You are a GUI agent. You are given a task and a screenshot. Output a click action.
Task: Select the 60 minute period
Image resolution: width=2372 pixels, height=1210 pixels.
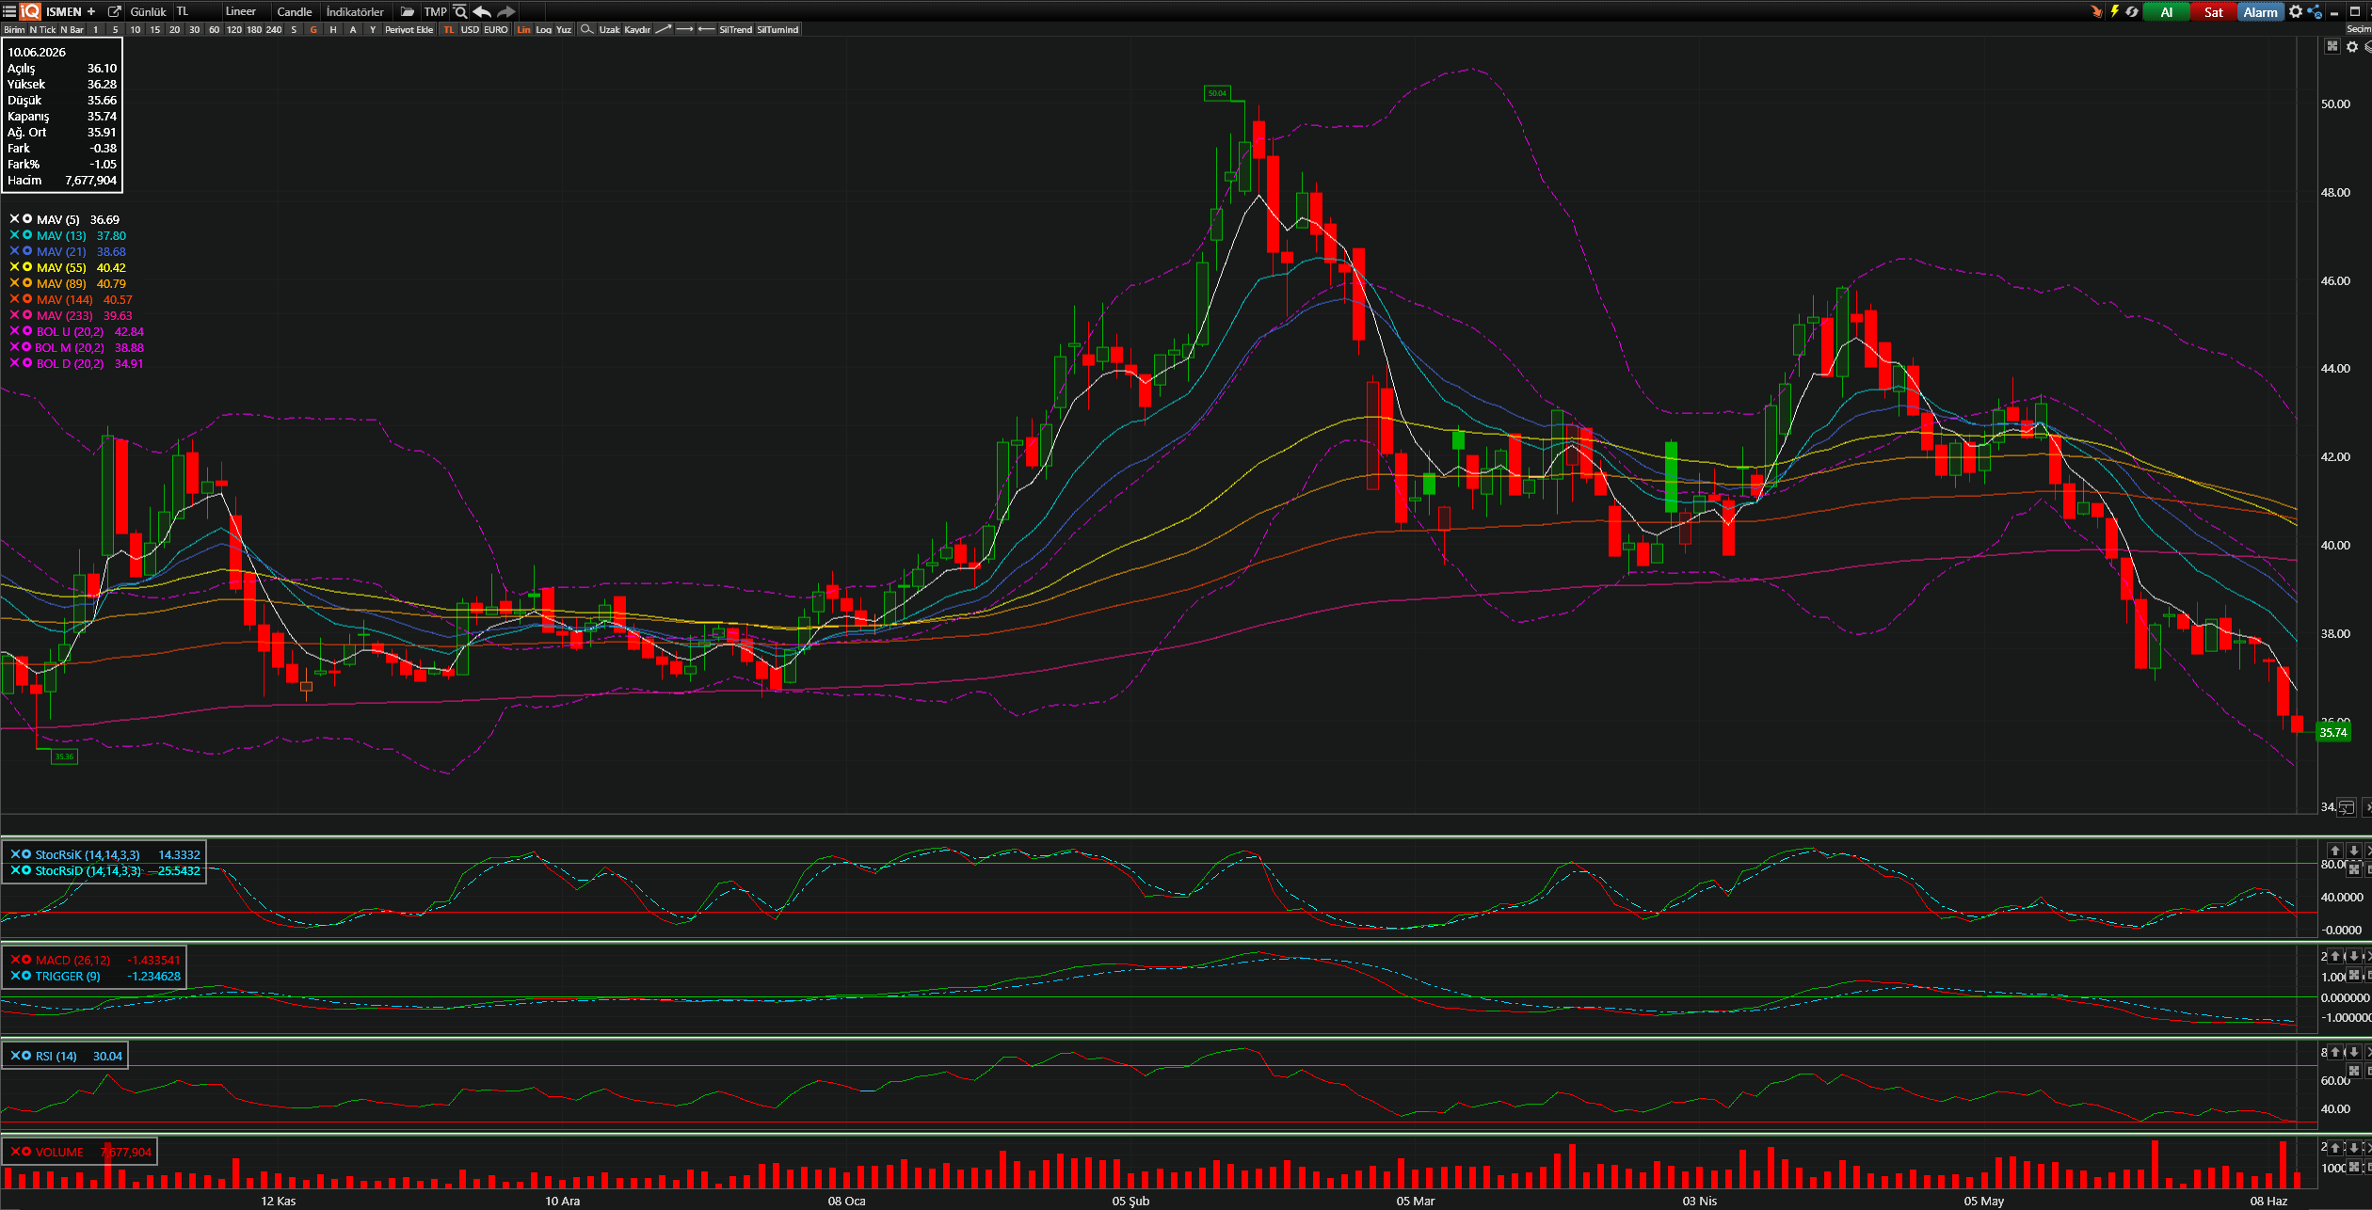point(214,29)
